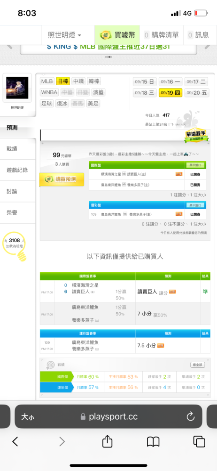Tap the reload page icon
This screenshot has width=217, height=471.
tap(191, 416)
